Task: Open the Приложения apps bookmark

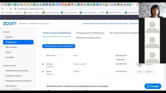Action: tap(8, 13)
